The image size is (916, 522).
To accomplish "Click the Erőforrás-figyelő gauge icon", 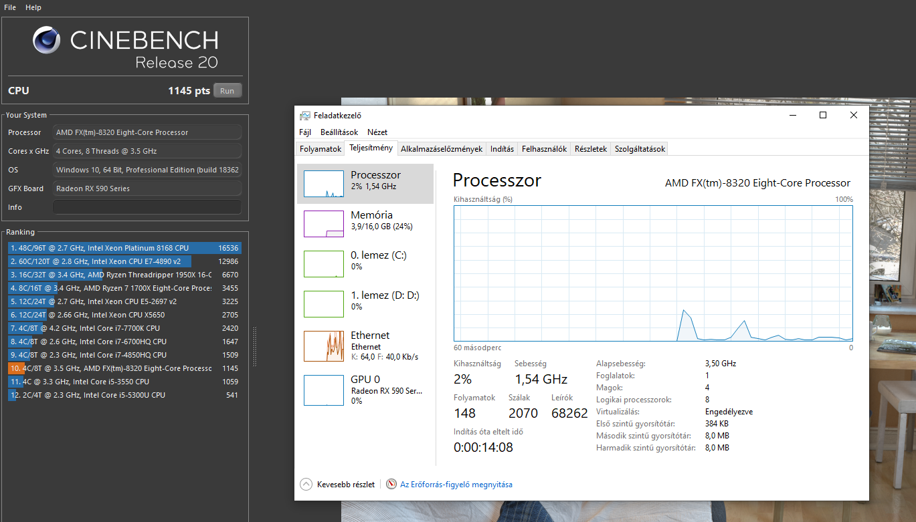I will click(392, 485).
